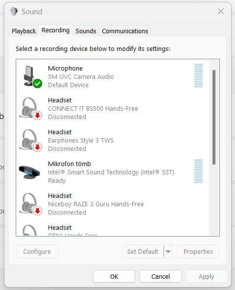Click the Microphone level meter bars

198,75
